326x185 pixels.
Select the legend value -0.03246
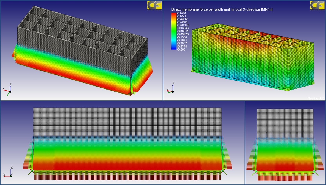click(182, 28)
